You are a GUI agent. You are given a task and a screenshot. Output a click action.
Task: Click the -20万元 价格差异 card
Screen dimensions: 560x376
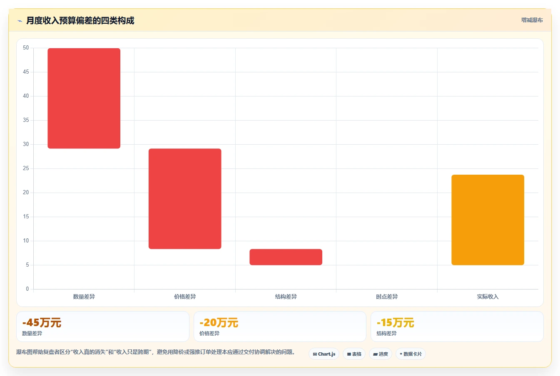pos(280,327)
